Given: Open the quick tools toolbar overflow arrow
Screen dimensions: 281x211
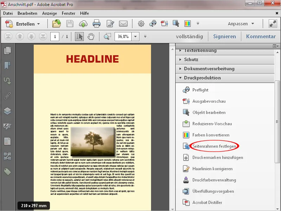Looking at the screenshot, I should coord(198,24).
